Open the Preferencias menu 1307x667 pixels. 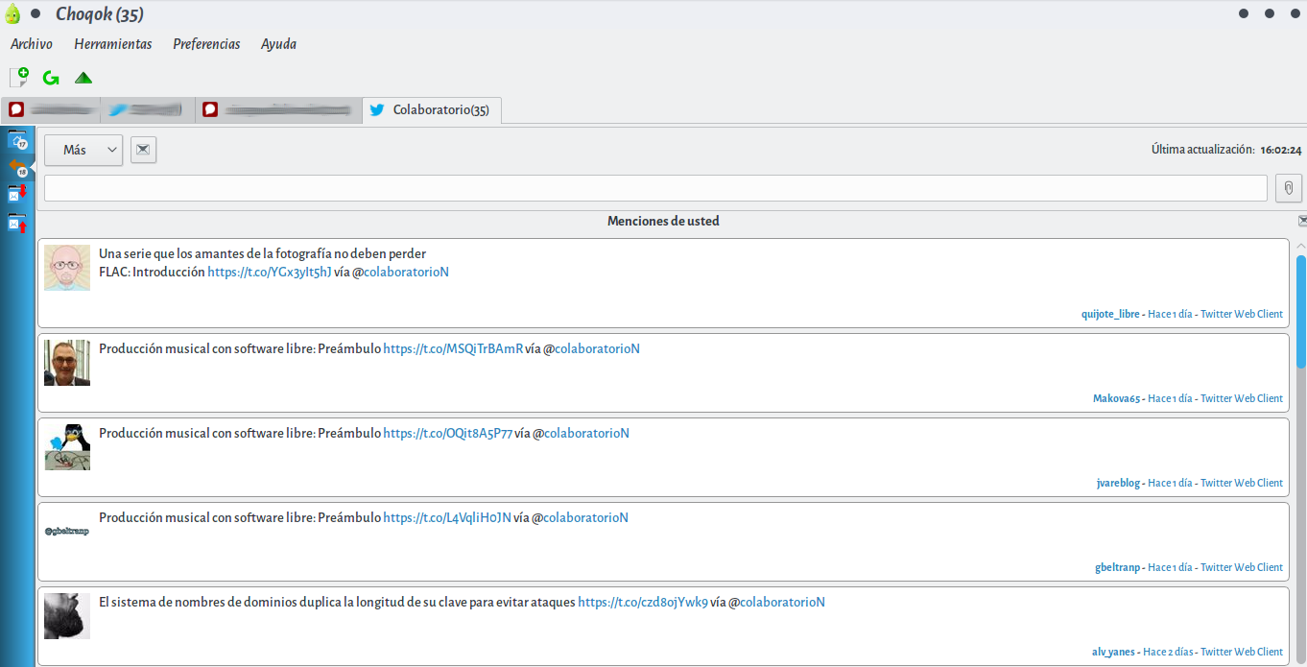click(x=206, y=44)
